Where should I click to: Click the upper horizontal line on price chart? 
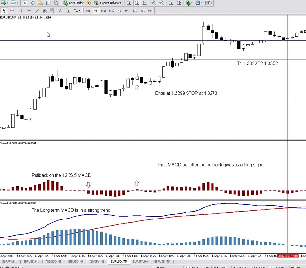point(153,41)
